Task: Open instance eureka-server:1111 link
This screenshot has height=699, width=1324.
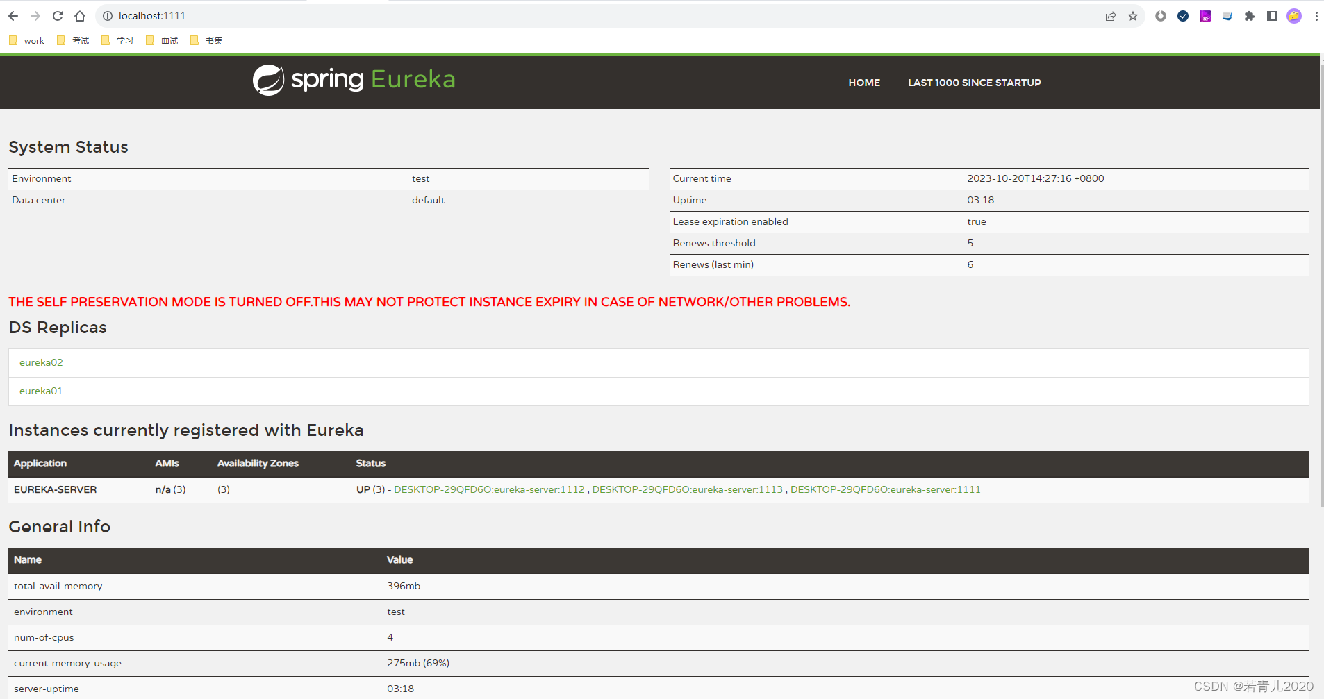Action: coord(886,489)
